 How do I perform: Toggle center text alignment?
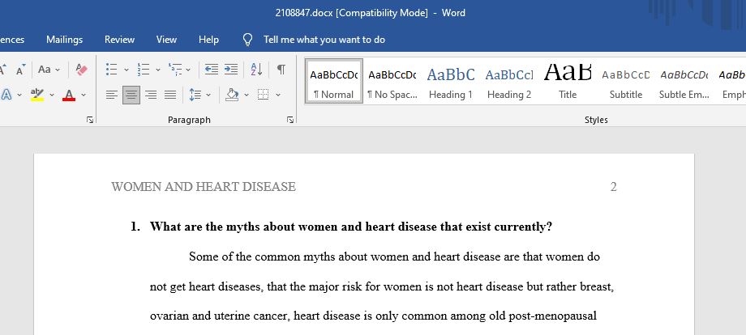point(131,95)
